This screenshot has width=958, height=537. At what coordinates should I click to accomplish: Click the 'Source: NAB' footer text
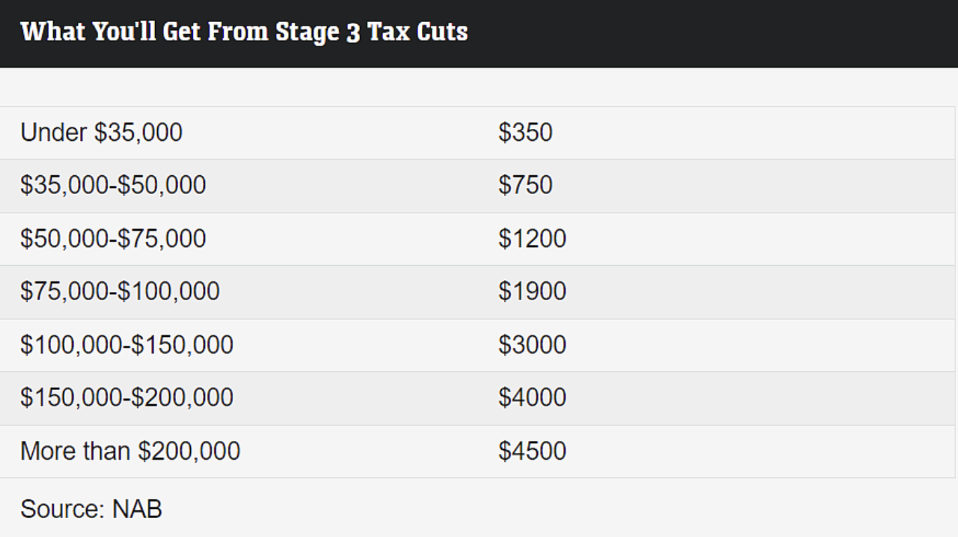[x=91, y=509]
